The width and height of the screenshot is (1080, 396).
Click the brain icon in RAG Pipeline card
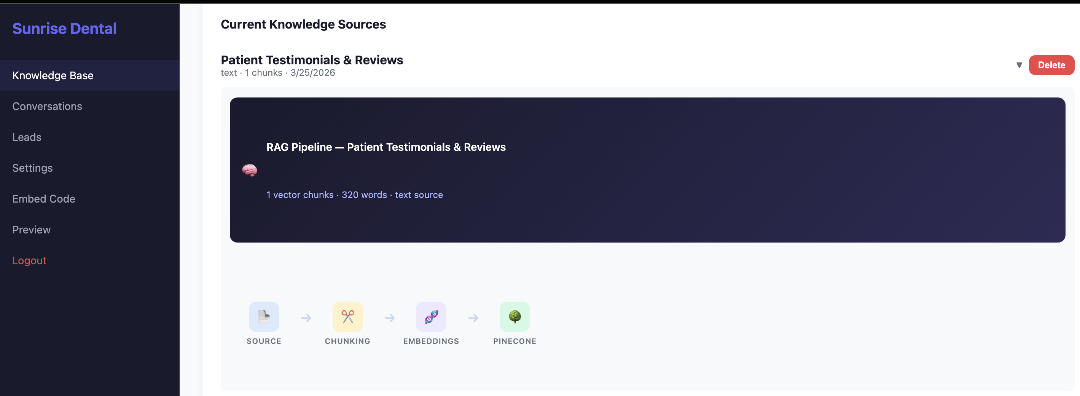pos(250,170)
